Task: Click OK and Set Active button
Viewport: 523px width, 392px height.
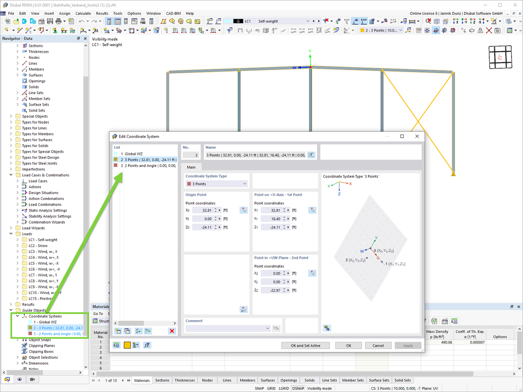Action: [306, 346]
